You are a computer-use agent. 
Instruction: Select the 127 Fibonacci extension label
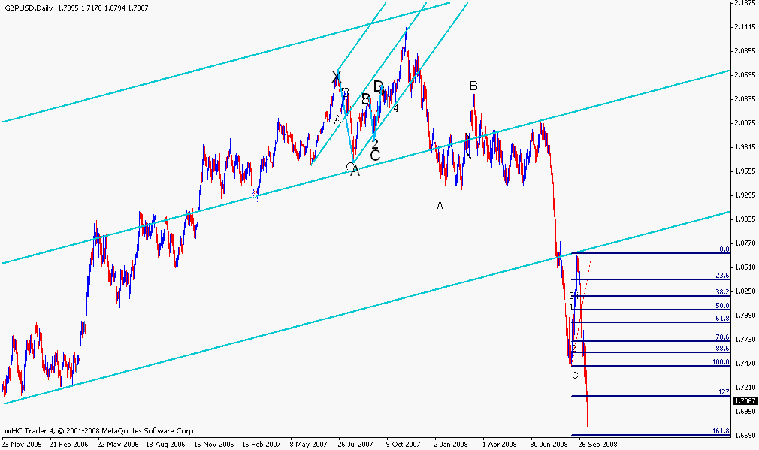click(x=724, y=392)
